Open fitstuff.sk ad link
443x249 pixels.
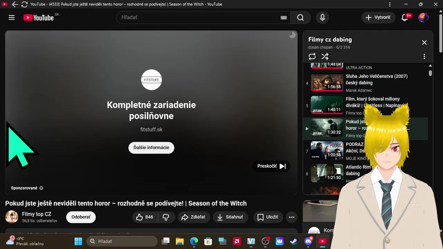pyautogui.click(x=151, y=130)
